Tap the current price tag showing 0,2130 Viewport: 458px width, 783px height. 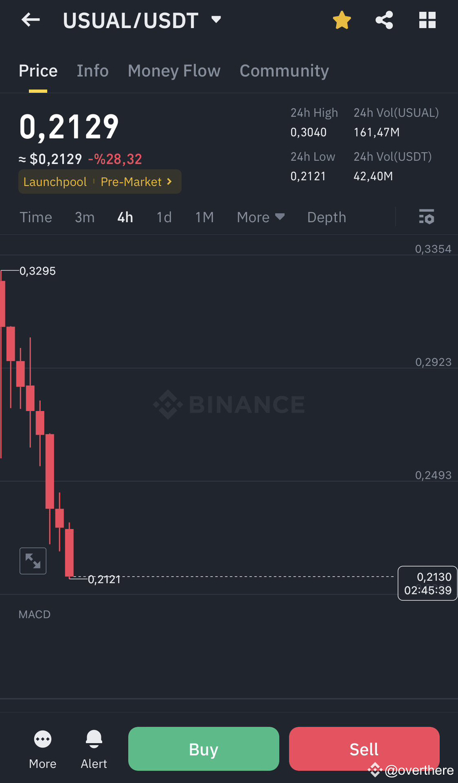pyautogui.click(x=427, y=583)
